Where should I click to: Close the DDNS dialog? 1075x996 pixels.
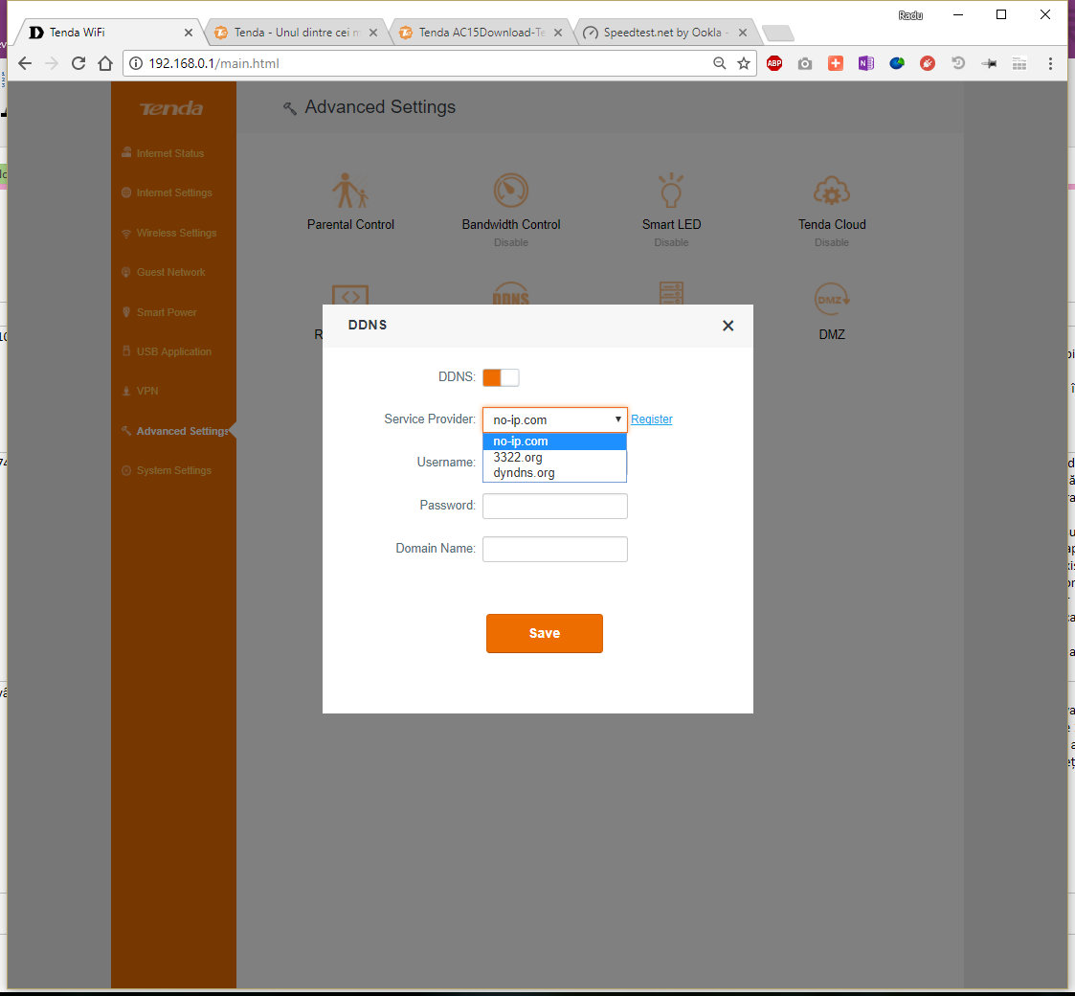tap(728, 326)
